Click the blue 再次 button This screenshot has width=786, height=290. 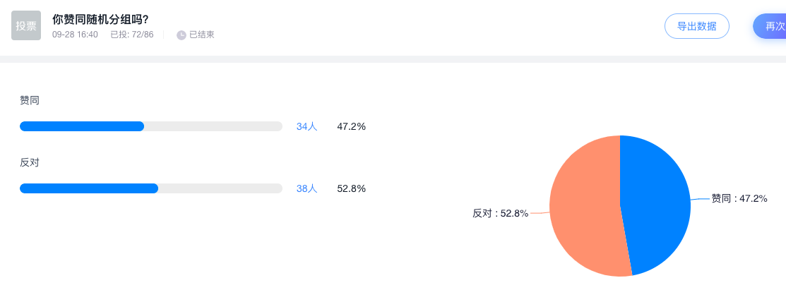(x=771, y=27)
